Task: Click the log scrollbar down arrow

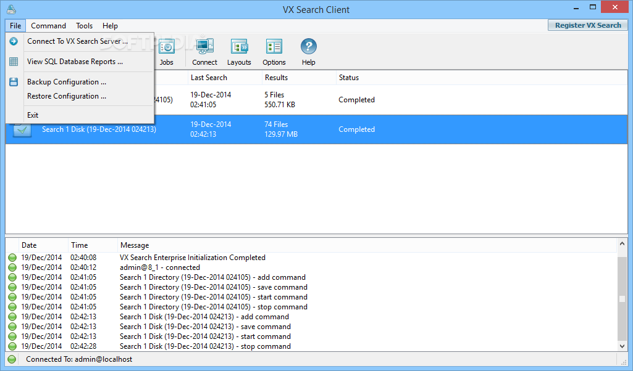Action: click(x=622, y=346)
